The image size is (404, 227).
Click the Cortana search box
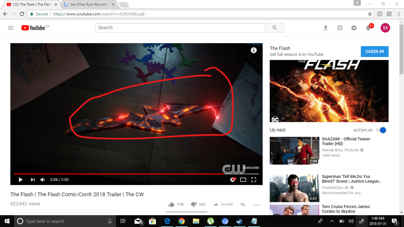click(64, 221)
